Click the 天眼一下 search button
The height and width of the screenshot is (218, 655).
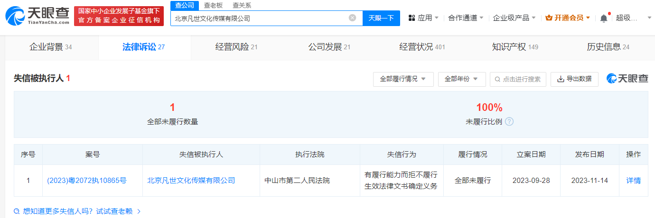tap(381, 18)
